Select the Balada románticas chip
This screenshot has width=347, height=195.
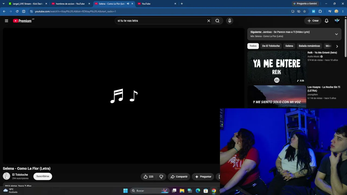click(309, 46)
